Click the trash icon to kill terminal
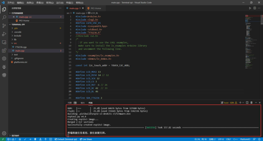 [251, 103]
